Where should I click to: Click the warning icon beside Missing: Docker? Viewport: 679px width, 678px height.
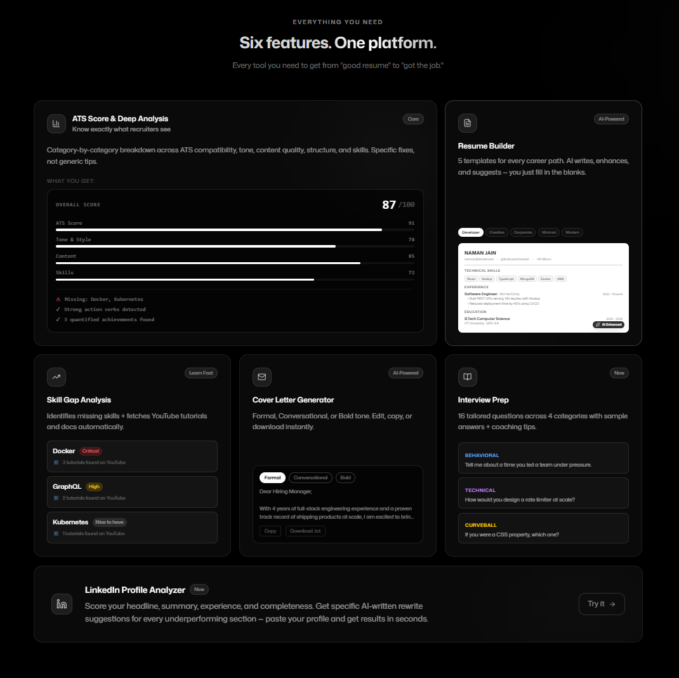coord(58,300)
